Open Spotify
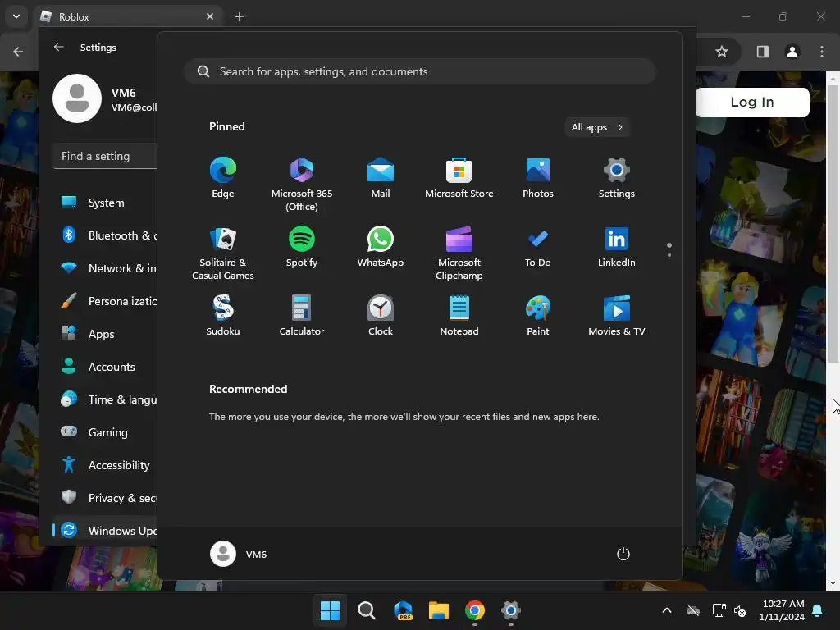 [302, 248]
